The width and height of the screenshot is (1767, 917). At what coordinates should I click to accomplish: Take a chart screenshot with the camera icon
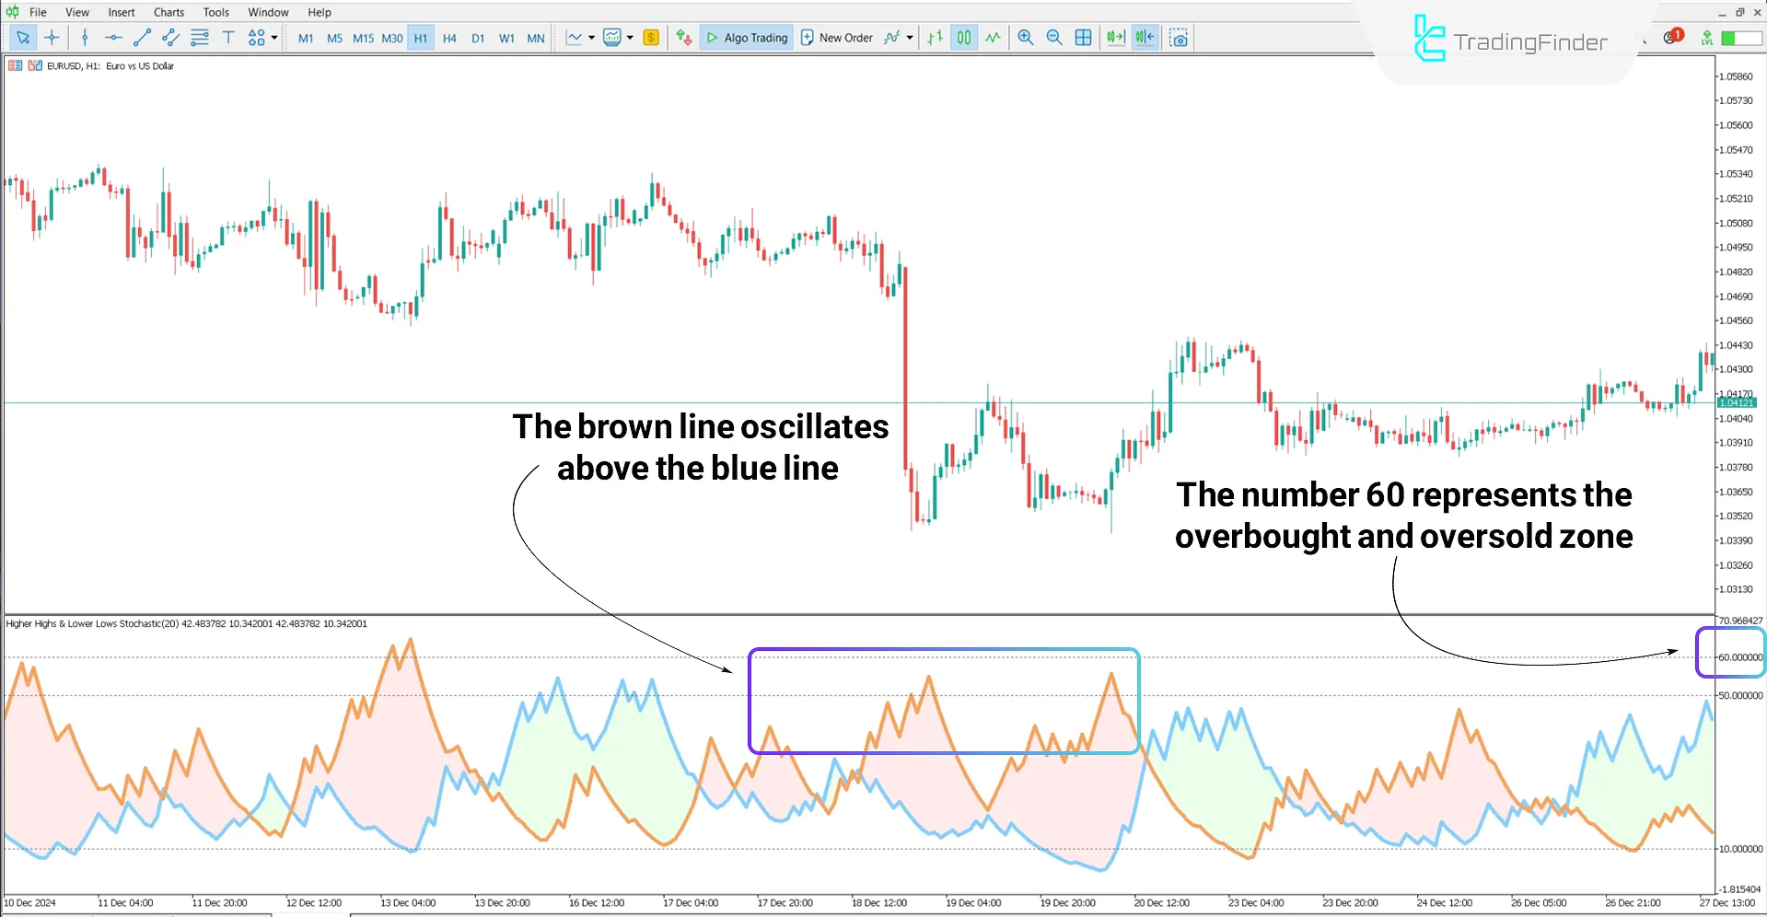[x=1179, y=38]
